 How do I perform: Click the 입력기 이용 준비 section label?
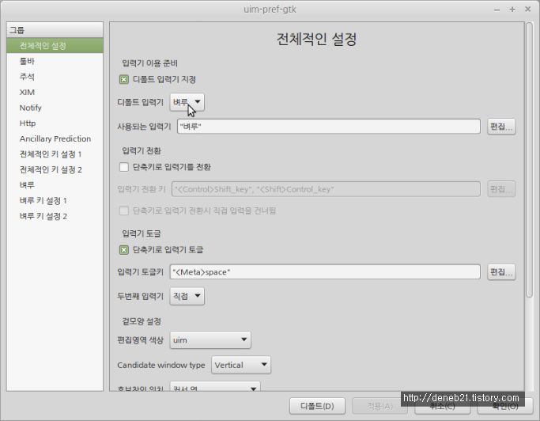click(149, 63)
